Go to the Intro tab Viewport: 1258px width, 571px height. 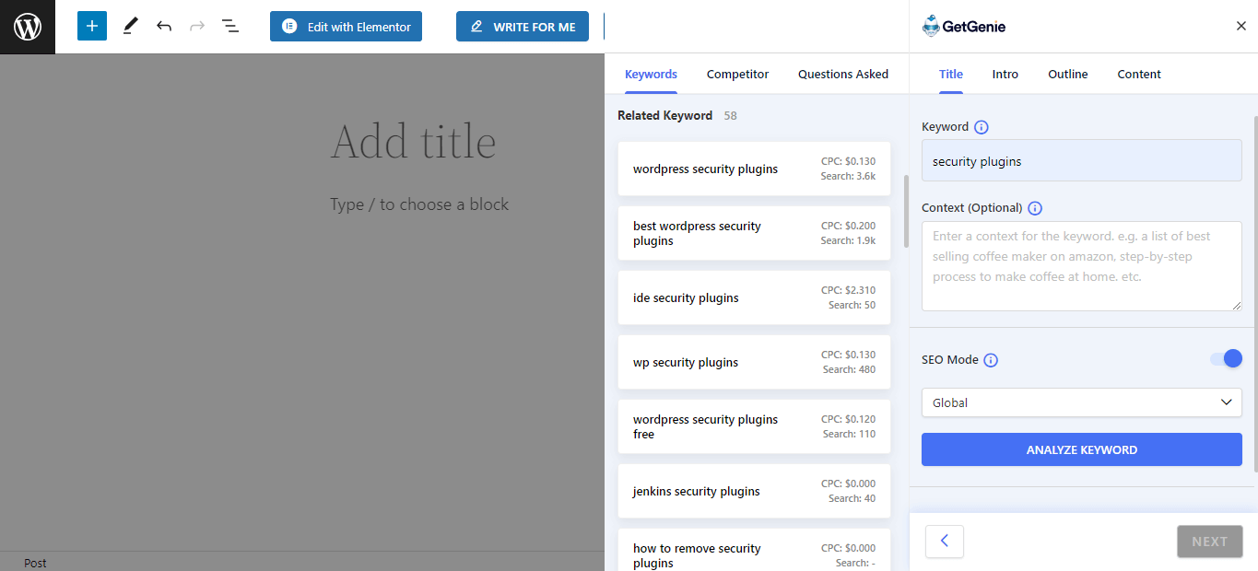[x=1005, y=74]
